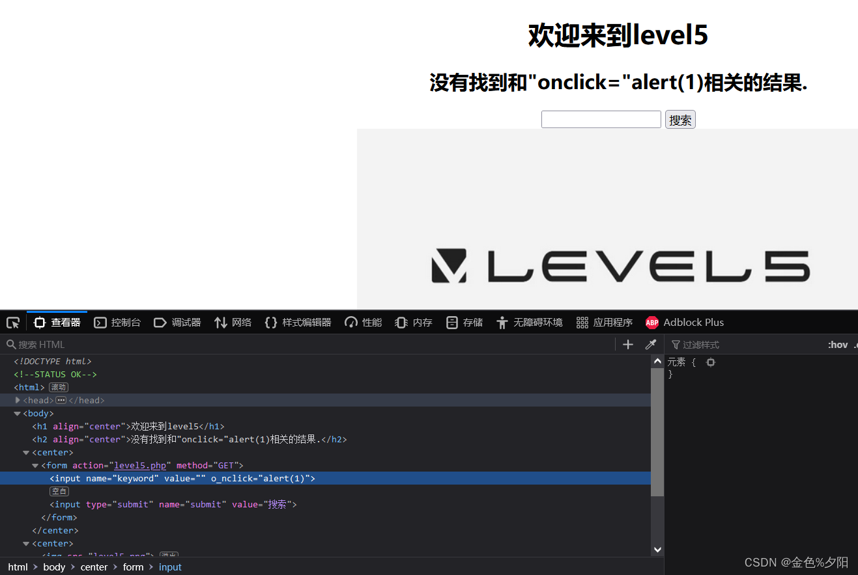Screen dimensions: 858x575
Task: Click the 元素 { rule selector text
Action: click(681, 362)
